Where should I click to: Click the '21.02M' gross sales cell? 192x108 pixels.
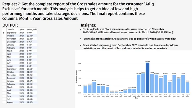tap(30, 72)
